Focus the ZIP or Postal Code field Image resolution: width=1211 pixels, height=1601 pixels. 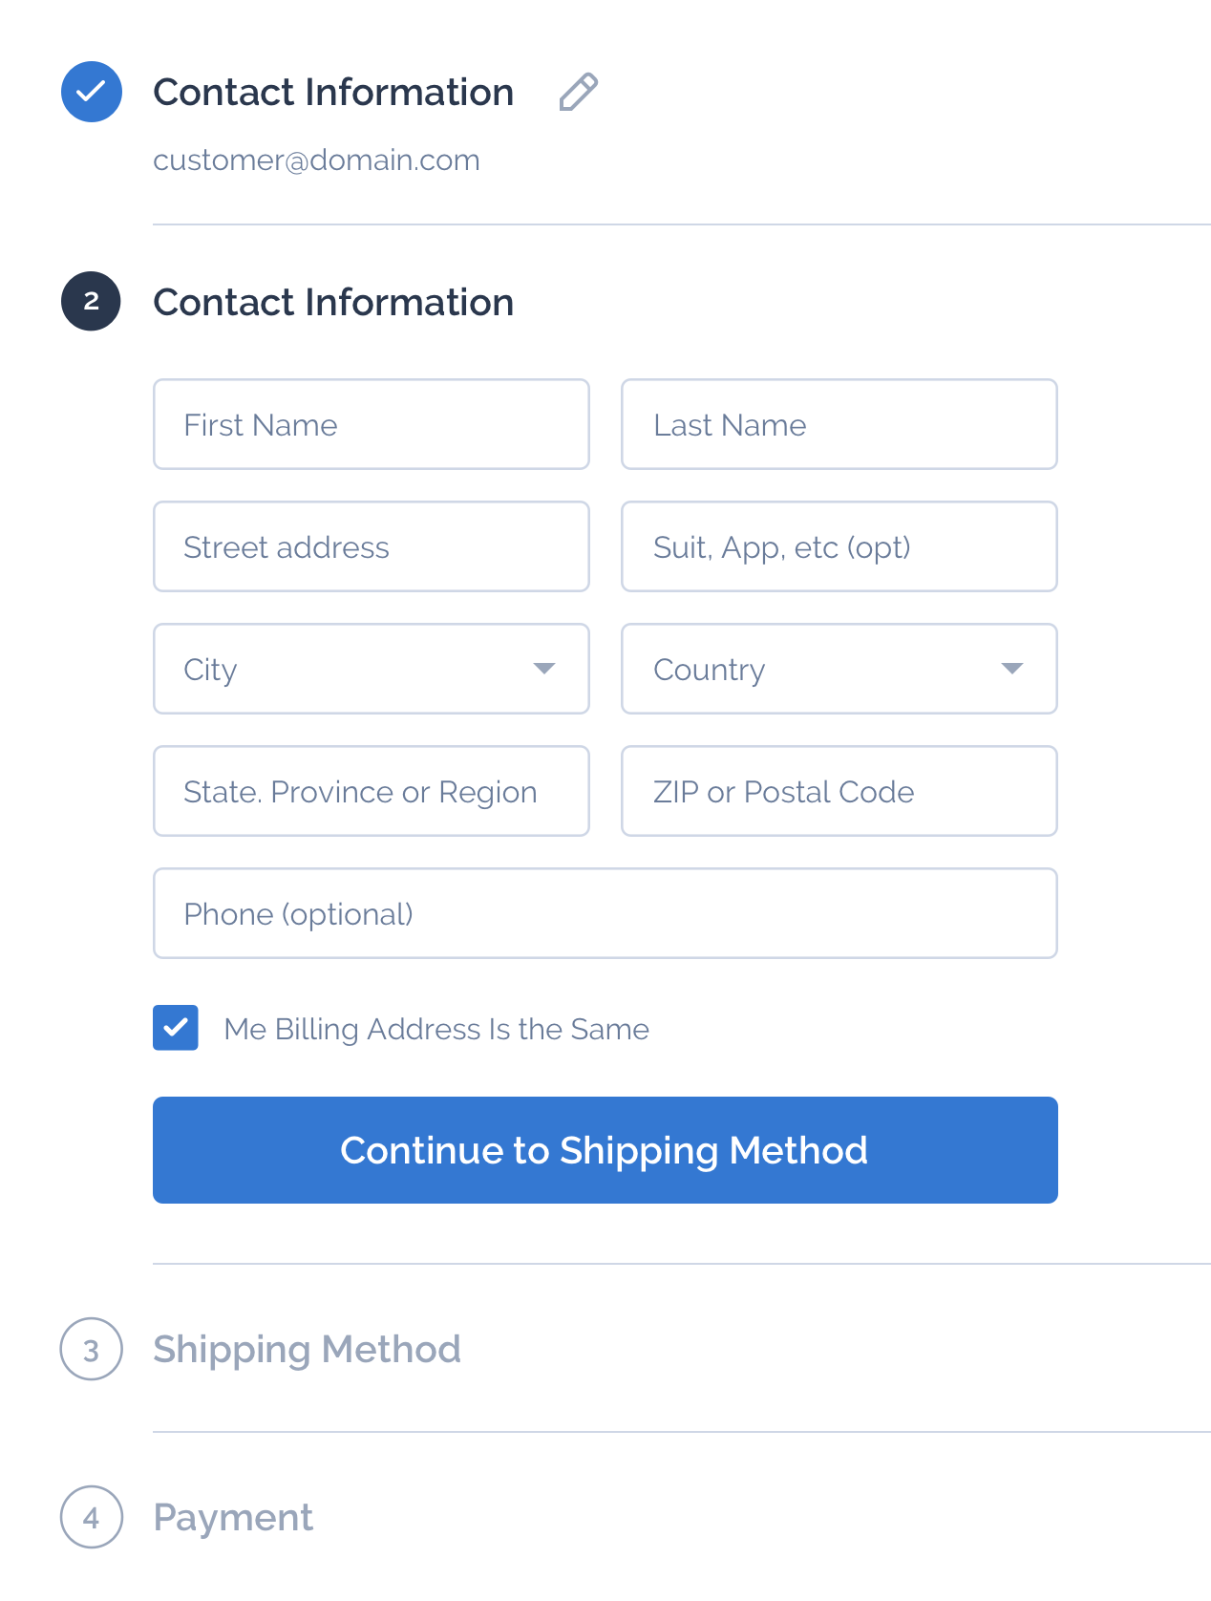[839, 791]
